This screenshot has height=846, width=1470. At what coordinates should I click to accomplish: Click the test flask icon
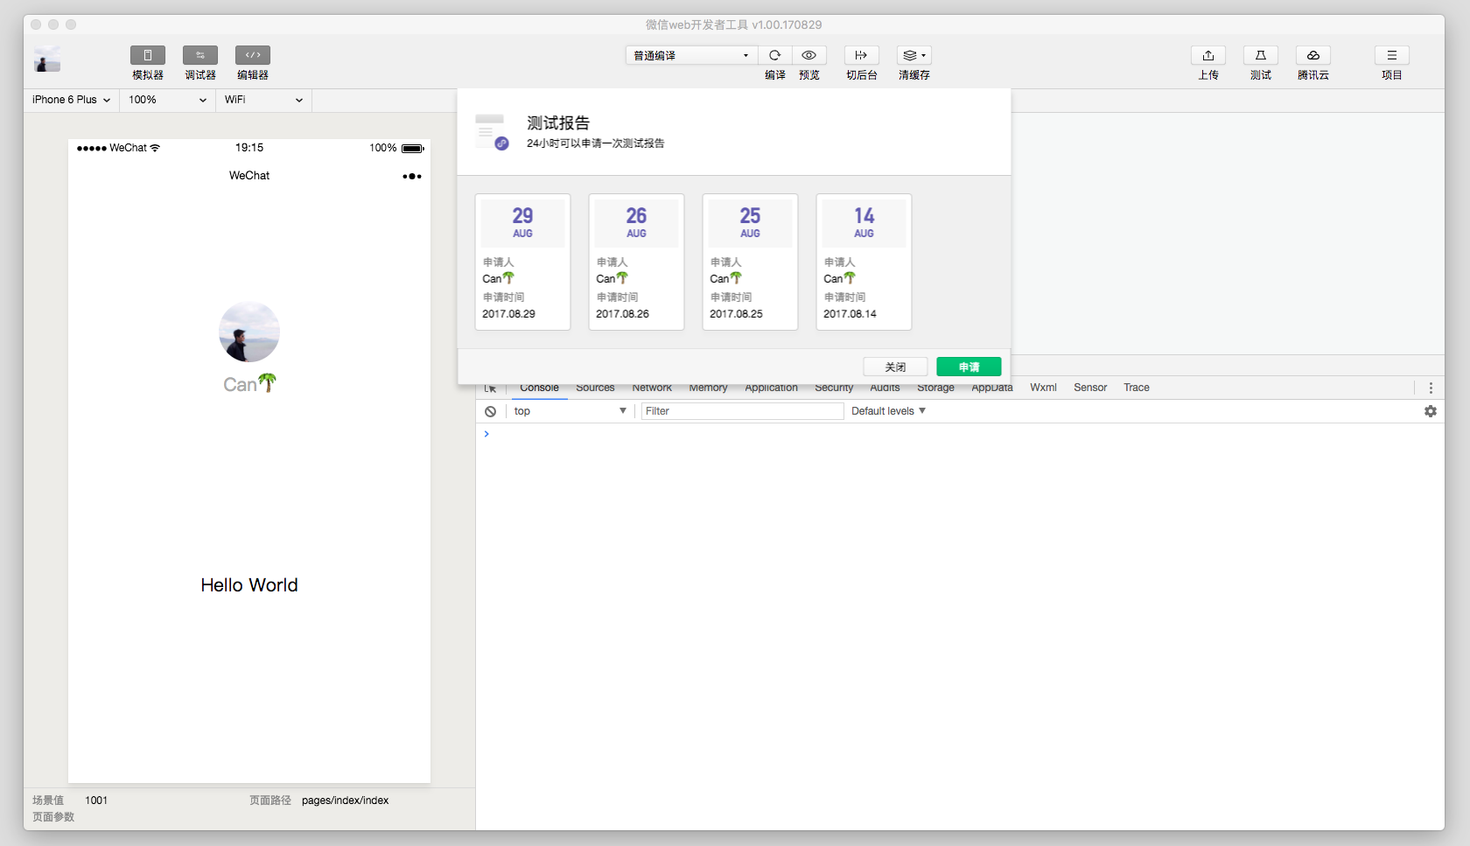1260,55
